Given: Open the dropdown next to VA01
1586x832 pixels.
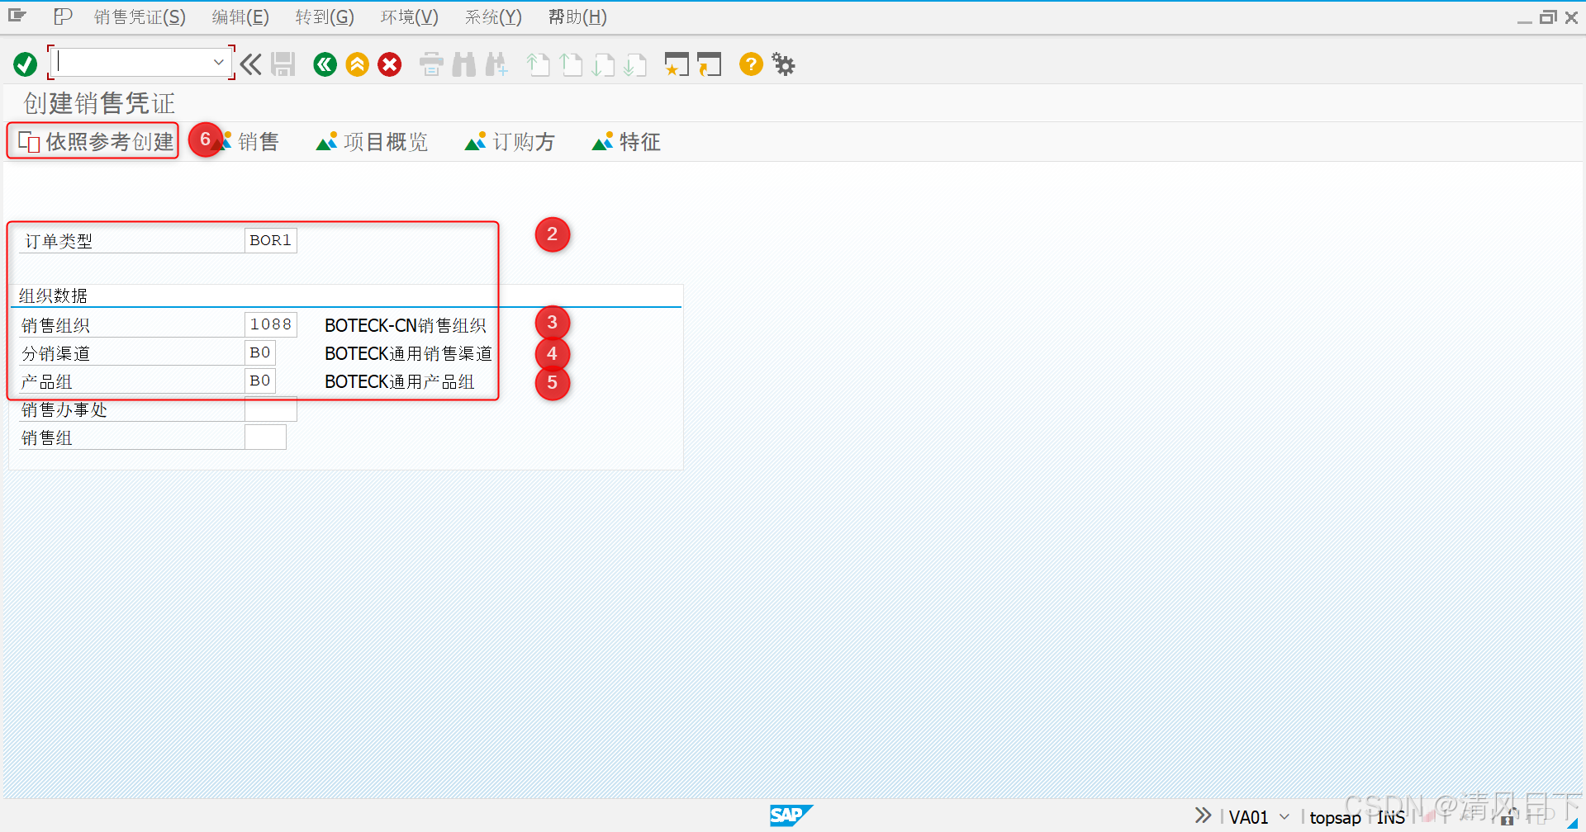Looking at the screenshot, I should pyautogui.click(x=1284, y=817).
